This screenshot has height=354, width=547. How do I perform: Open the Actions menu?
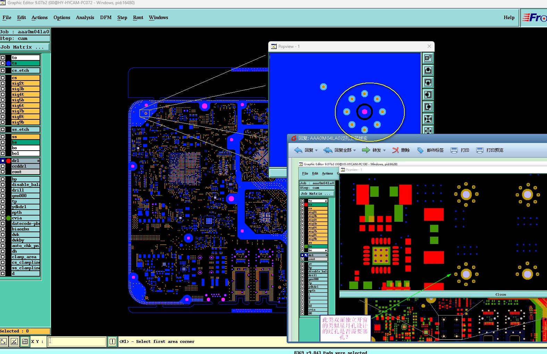(x=40, y=17)
